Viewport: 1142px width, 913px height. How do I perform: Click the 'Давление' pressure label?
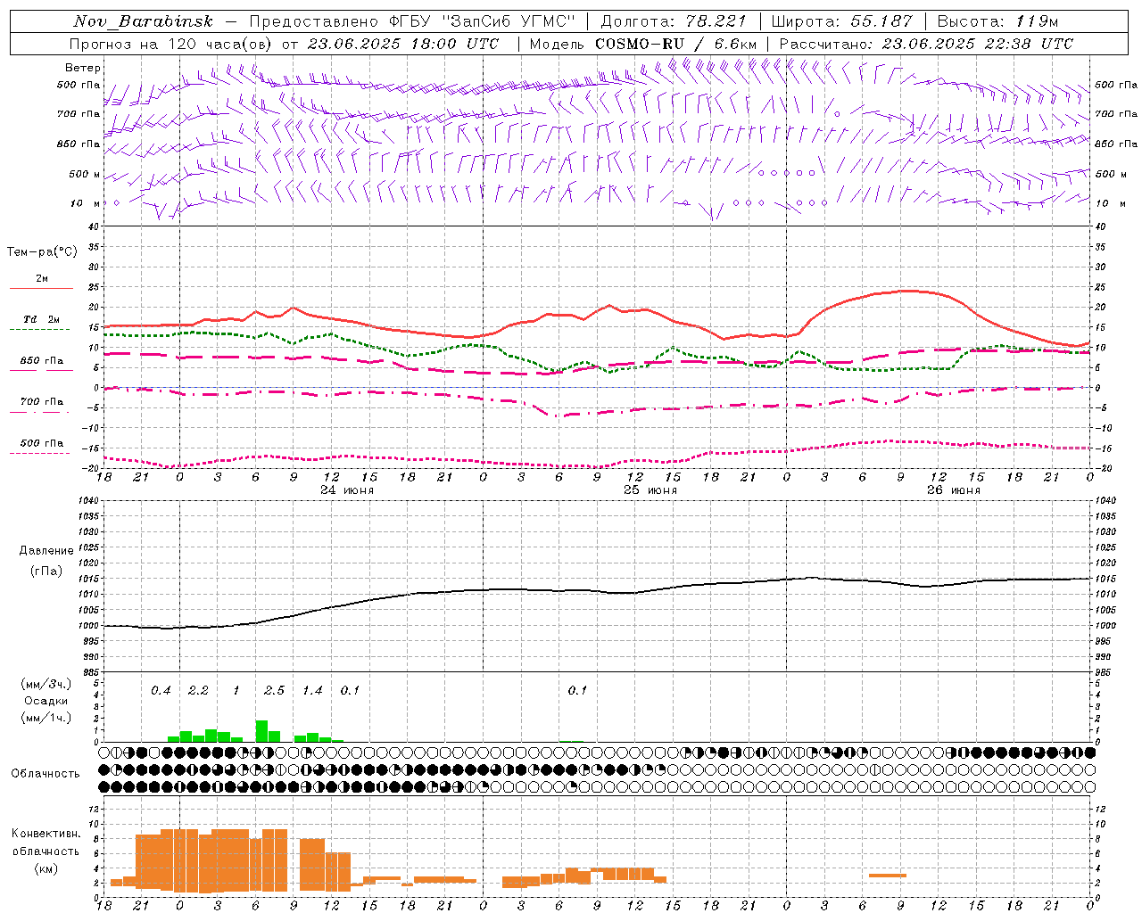pos(46,551)
